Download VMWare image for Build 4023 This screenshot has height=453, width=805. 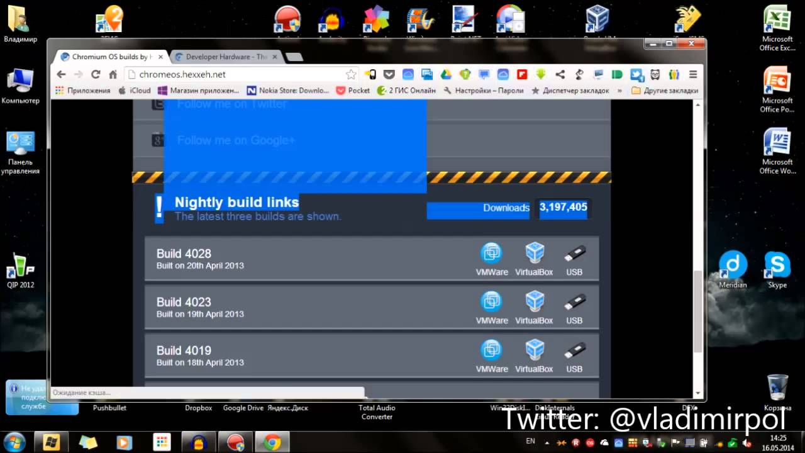[x=492, y=308]
